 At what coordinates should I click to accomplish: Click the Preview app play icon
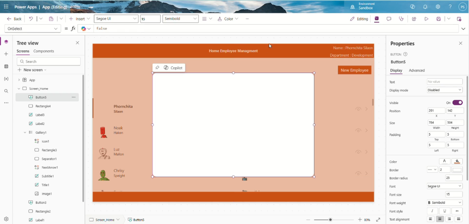click(x=426, y=19)
